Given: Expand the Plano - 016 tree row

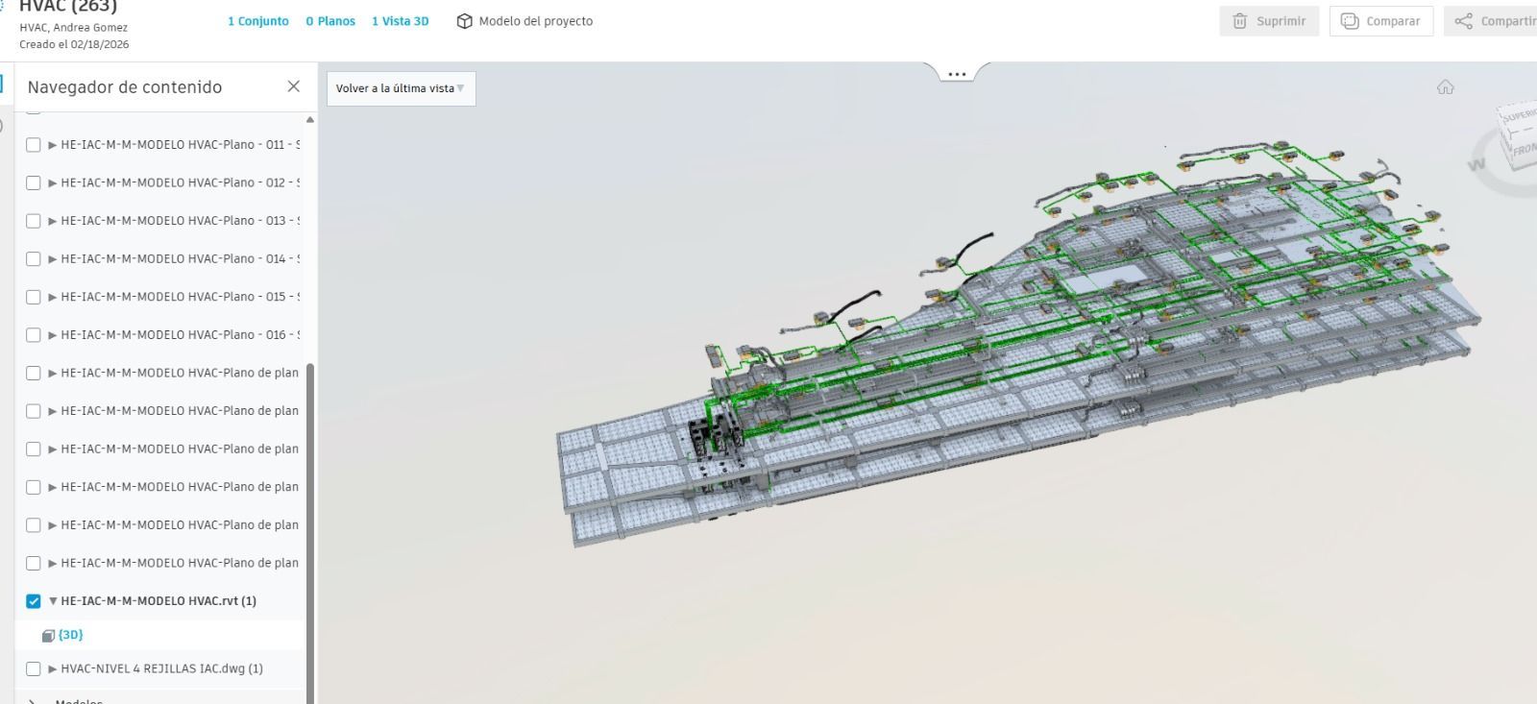Looking at the screenshot, I should (53, 335).
